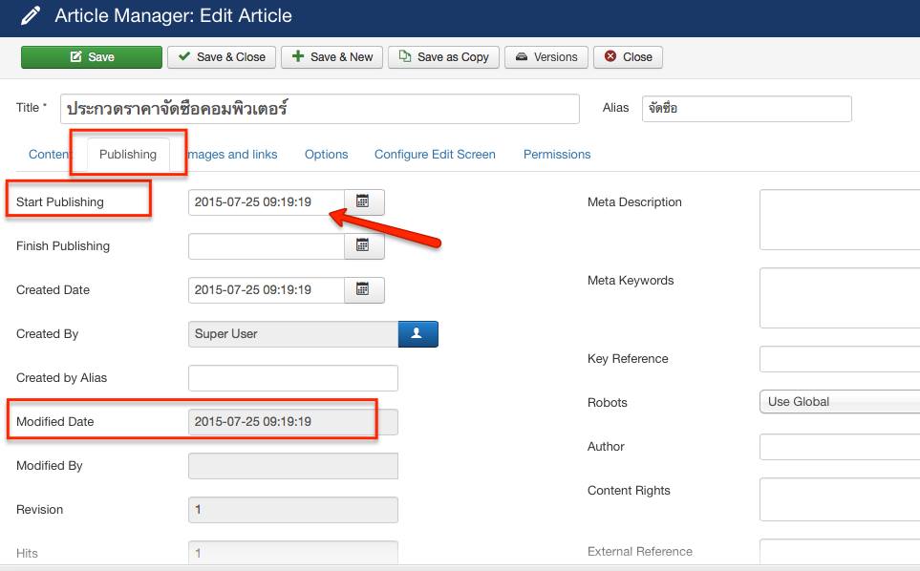Open the Created Date calendar picker
This screenshot has width=920, height=571.
363,289
